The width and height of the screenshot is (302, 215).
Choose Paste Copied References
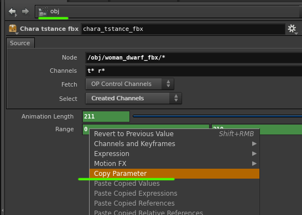[x=174, y=203]
